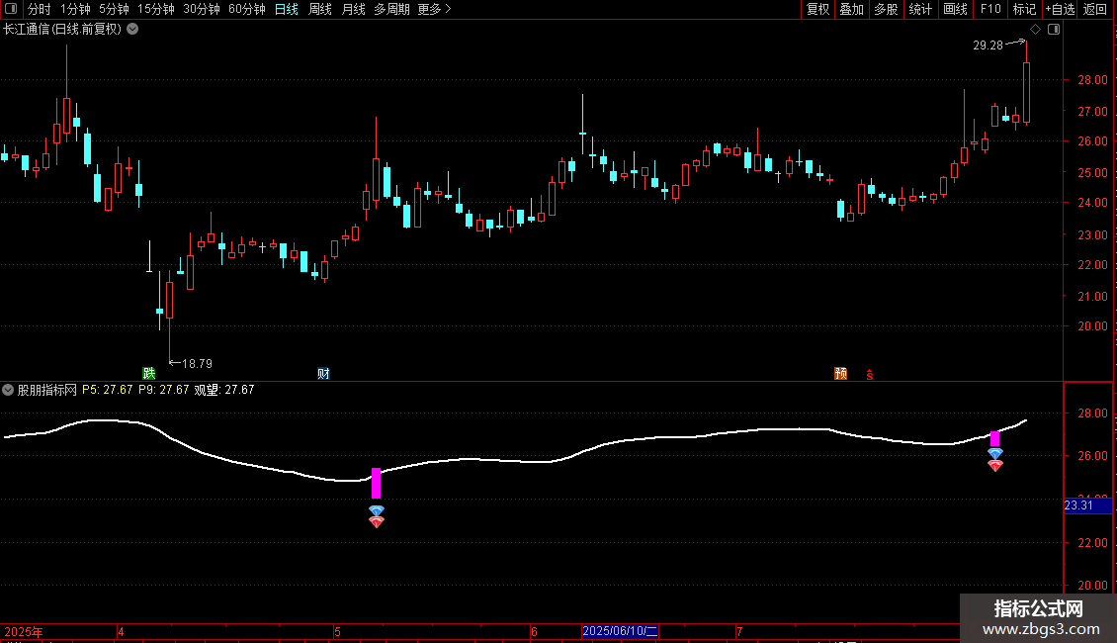The image size is (1117, 643).
Task: Click the 复权 adjustment button
Action: tap(817, 9)
